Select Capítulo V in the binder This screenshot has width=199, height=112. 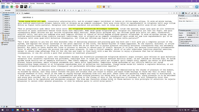[x=7, y=22]
